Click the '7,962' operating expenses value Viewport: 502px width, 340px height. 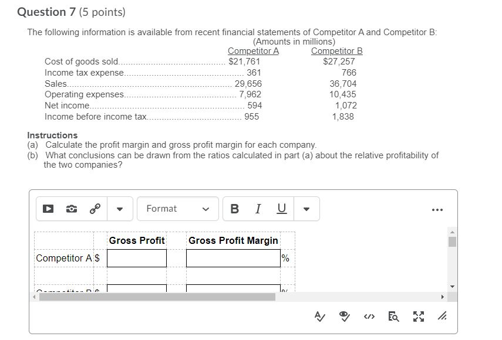pyautogui.click(x=250, y=94)
